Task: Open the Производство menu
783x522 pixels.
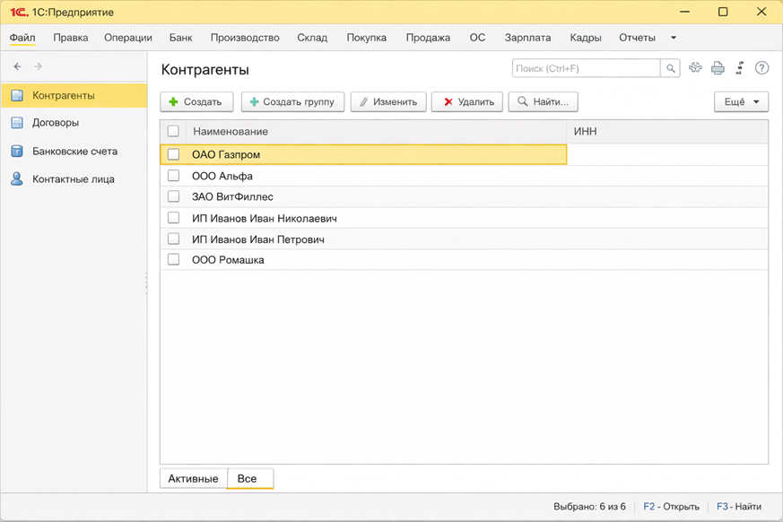Action: 245,38
